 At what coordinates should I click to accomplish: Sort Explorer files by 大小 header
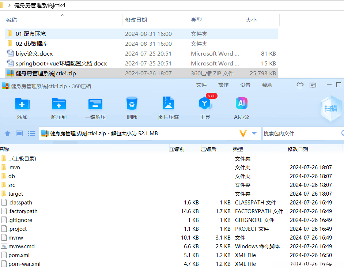click(251, 20)
